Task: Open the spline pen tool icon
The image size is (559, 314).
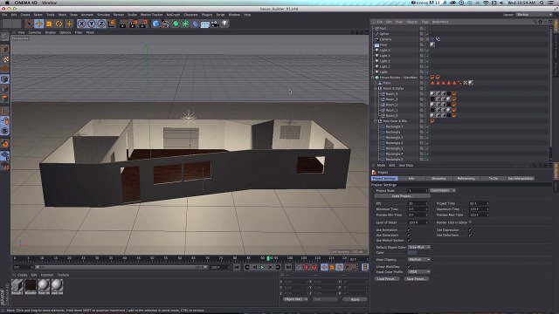Action: click(x=165, y=24)
